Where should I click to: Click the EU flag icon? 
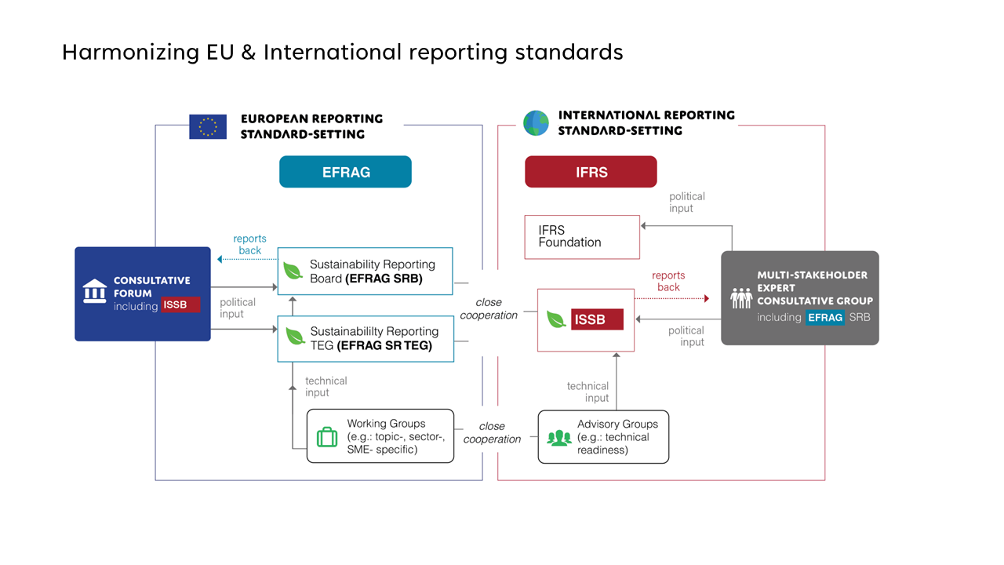(x=208, y=126)
